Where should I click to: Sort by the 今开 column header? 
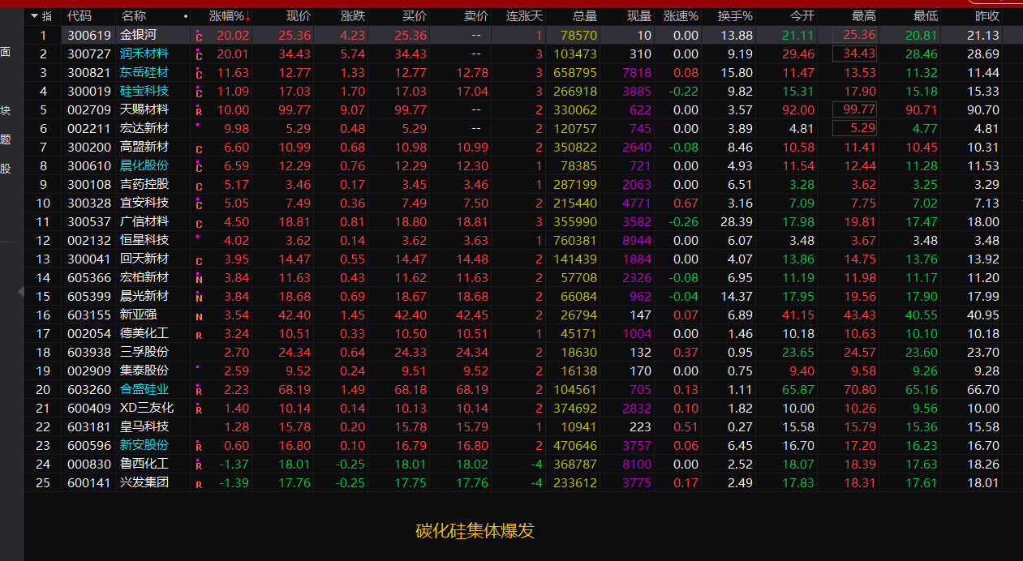(x=802, y=16)
